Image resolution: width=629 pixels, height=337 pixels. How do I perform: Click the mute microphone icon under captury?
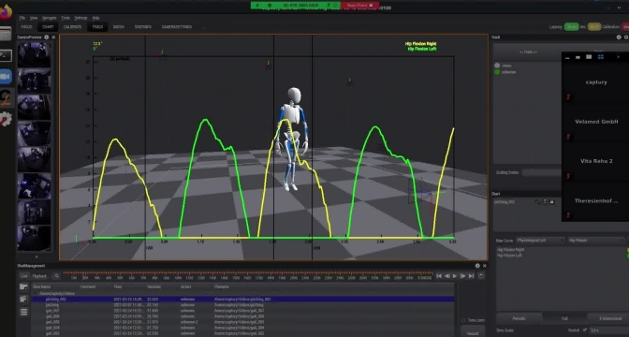click(x=568, y=97)
